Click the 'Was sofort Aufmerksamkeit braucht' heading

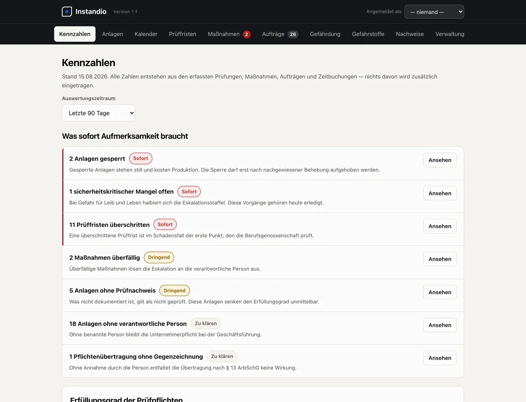click(x=125, y=136)
